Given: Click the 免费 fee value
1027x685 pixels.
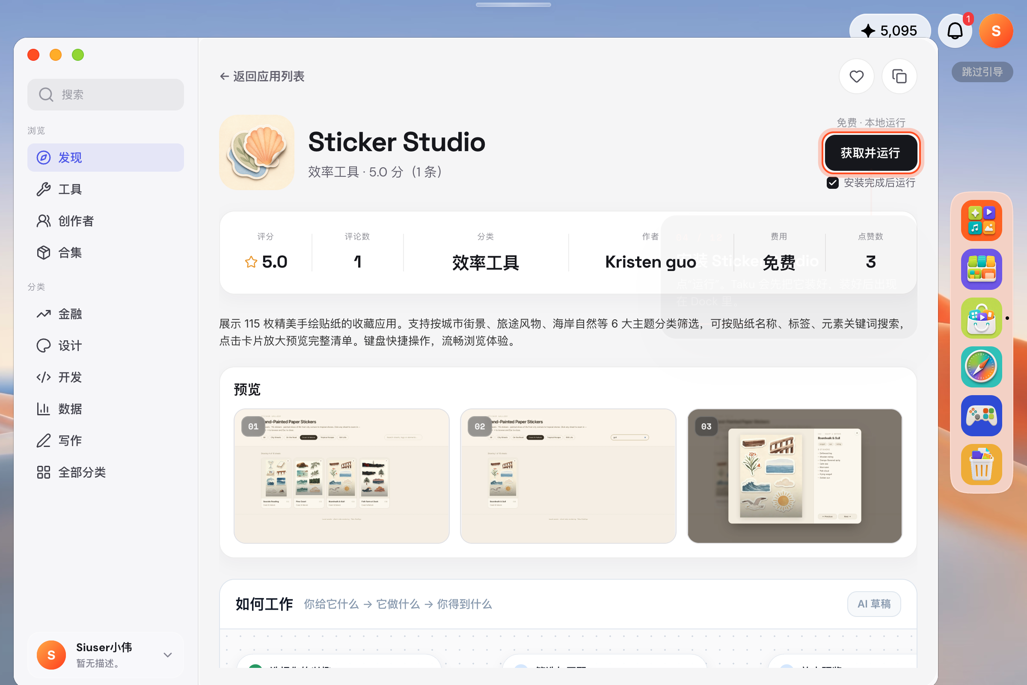Looking at the screenshot, I should [x=779, y=262].
